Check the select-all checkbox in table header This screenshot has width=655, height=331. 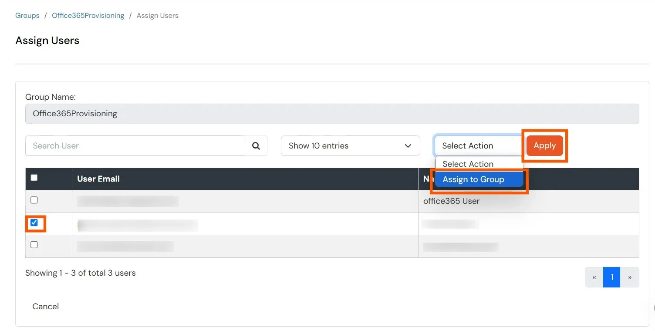click(34, 178)
